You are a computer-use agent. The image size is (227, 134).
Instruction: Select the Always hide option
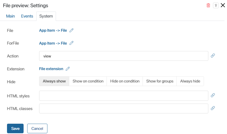point(190,81)
